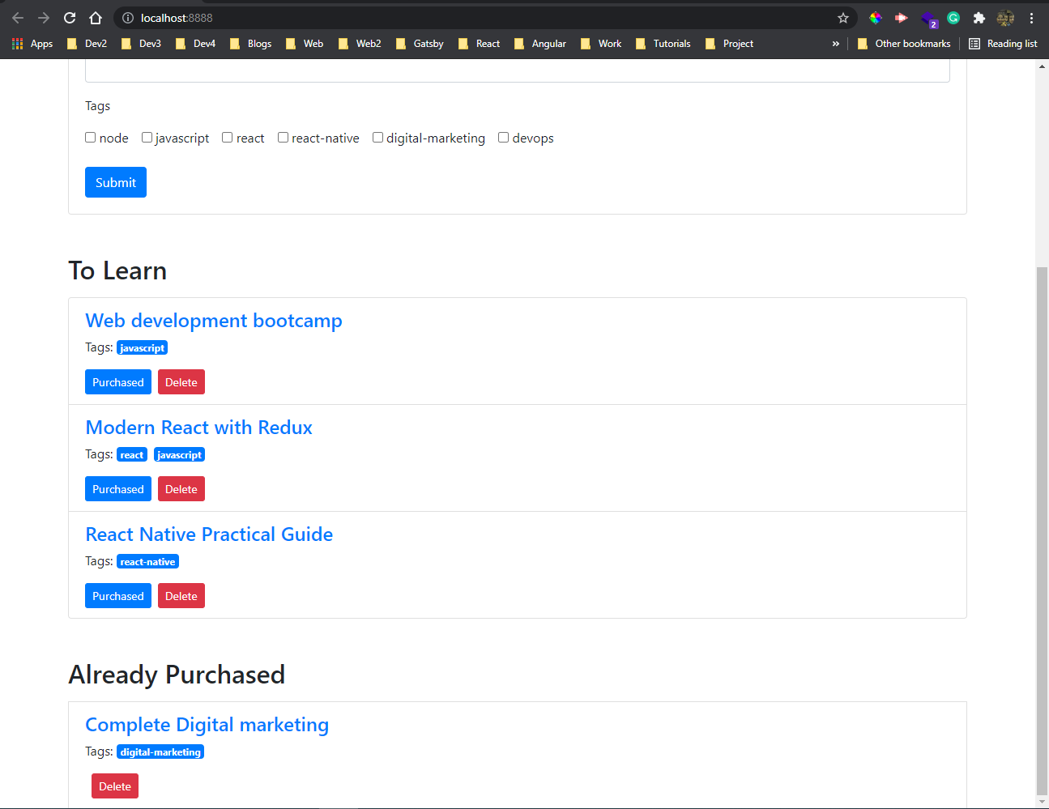This screenshot has width=1049, height=809.
Task: Open the Tutorials bookmarks folder
Action: (x=663, y=44)
